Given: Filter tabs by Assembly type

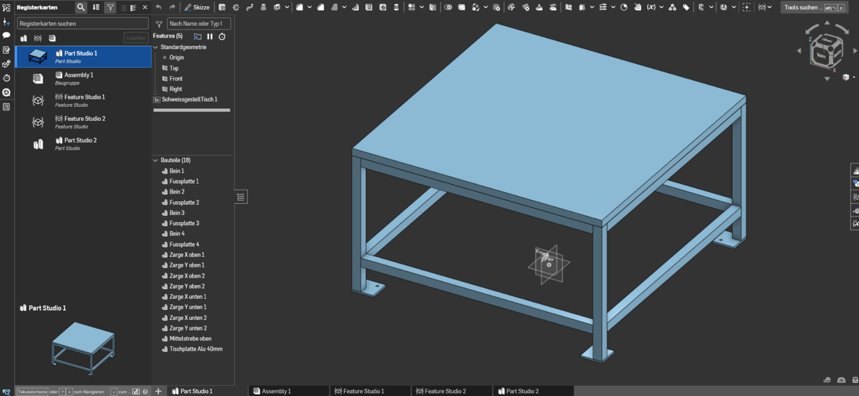Looking at the screenshot, I should (52, 38).
